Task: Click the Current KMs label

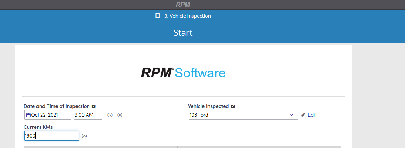Action: click(38, 127)
